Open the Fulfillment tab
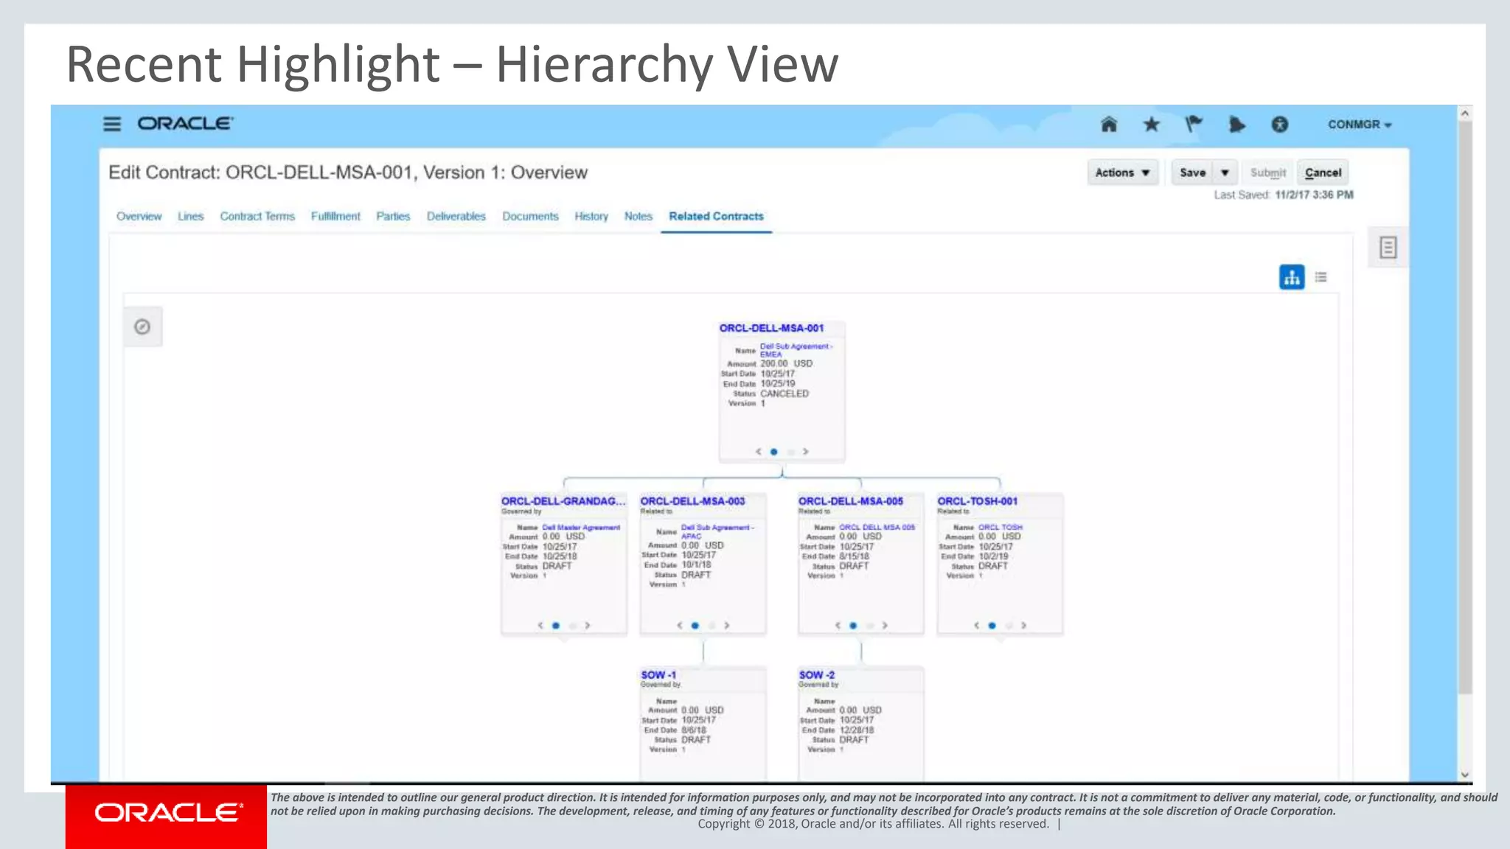Viewport: 1510px width, 849px height. tap(335, 216)
